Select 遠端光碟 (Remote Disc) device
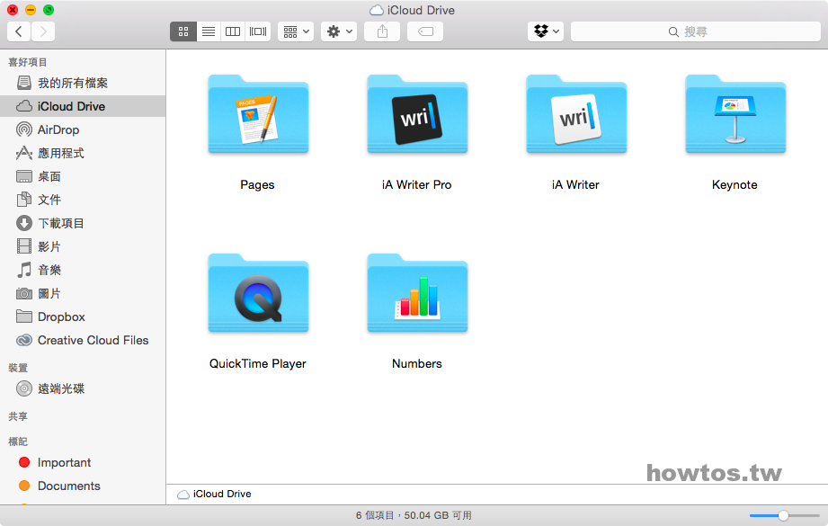 [x=83, y=388]
